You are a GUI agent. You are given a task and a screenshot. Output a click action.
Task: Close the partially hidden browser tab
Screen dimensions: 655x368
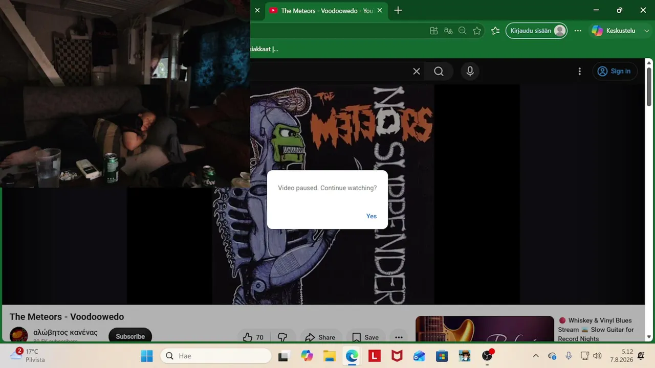(257, 10)
